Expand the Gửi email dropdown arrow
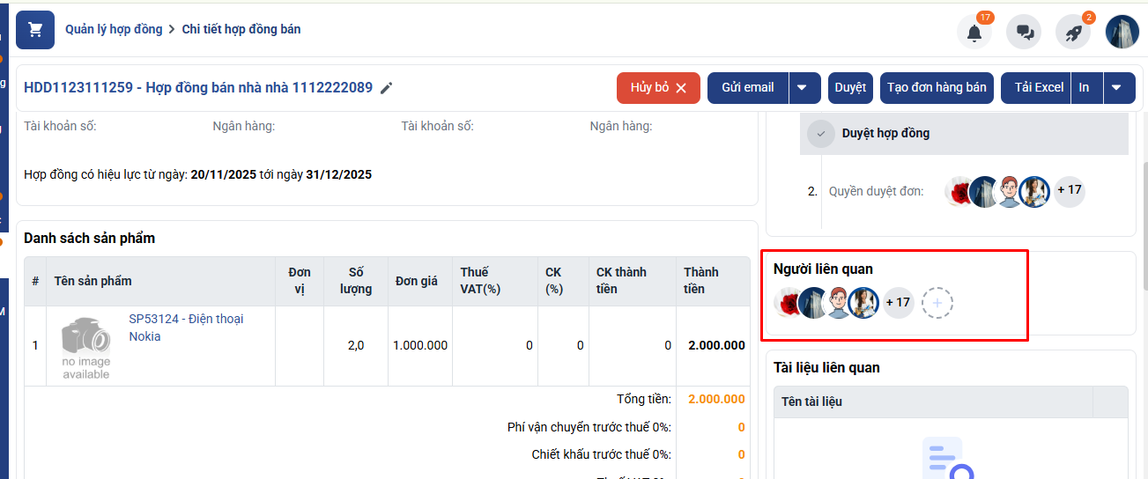This screenshot has width=1148, height=479. 802,88
